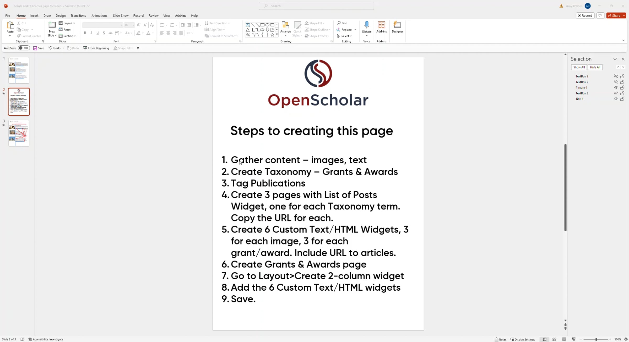Click the Show All button
The height and width of the screenshot is (342, 629).
[579, 67]
